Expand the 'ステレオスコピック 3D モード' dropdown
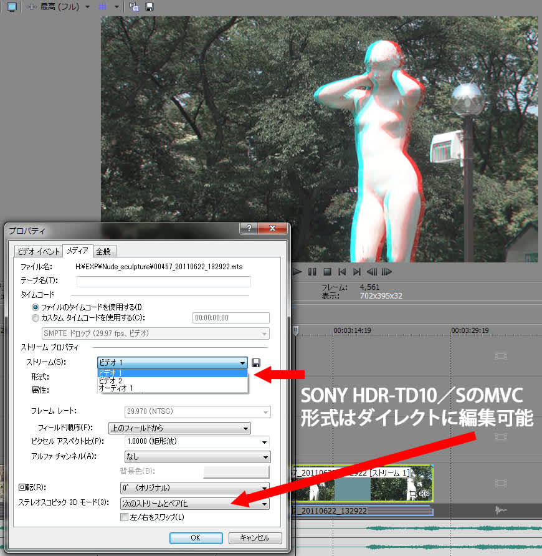The width and height of the screenshot is (542, 556). pyautogui.click(x=194, y=504)
